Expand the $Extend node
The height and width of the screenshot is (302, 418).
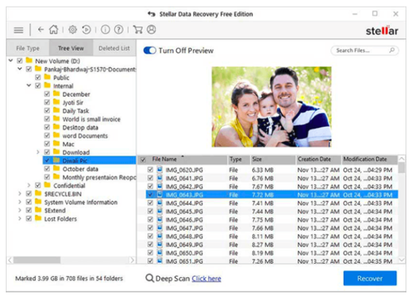[20, 210]
